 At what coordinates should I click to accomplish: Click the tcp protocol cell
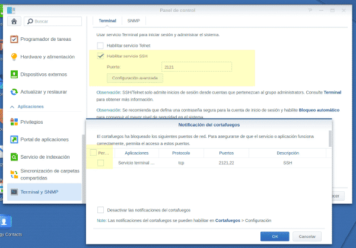tap(181, 163)
